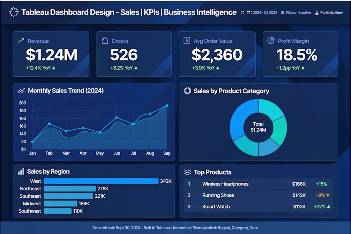Click the green up arrow beside +22%

tap(329, 207)
